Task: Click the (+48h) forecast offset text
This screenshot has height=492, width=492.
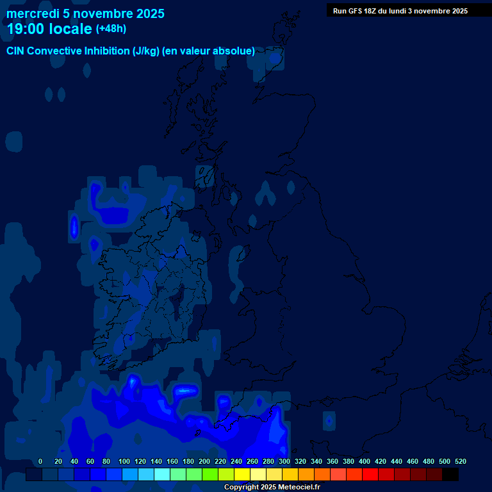Action: (x=111, y=29)
